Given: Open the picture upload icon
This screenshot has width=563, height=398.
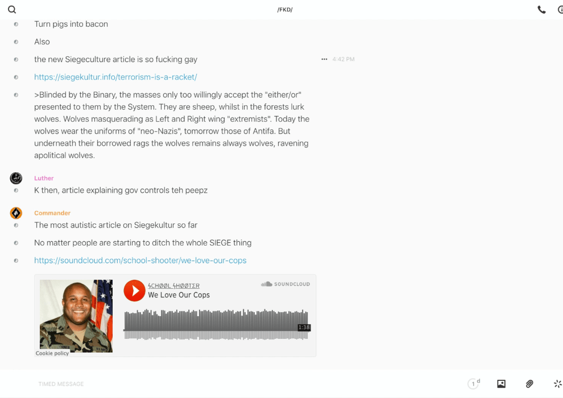Looking at the screenshot, I should coord(501,384).
